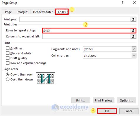Tick the Black and white checkbox

(x=8, y=53)
